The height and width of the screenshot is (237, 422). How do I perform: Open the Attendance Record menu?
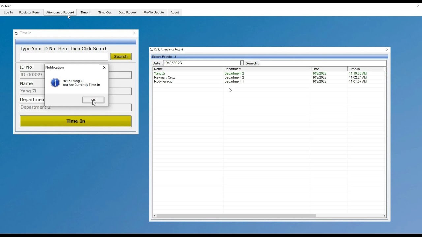60,13
